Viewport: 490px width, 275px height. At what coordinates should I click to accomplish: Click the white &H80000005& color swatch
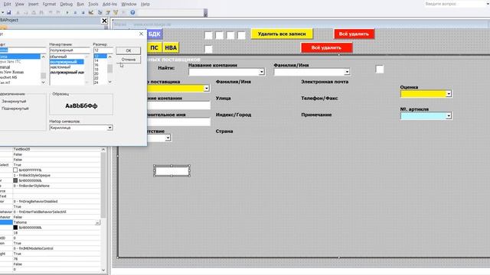pyautogui.click(x=15, y=170)
